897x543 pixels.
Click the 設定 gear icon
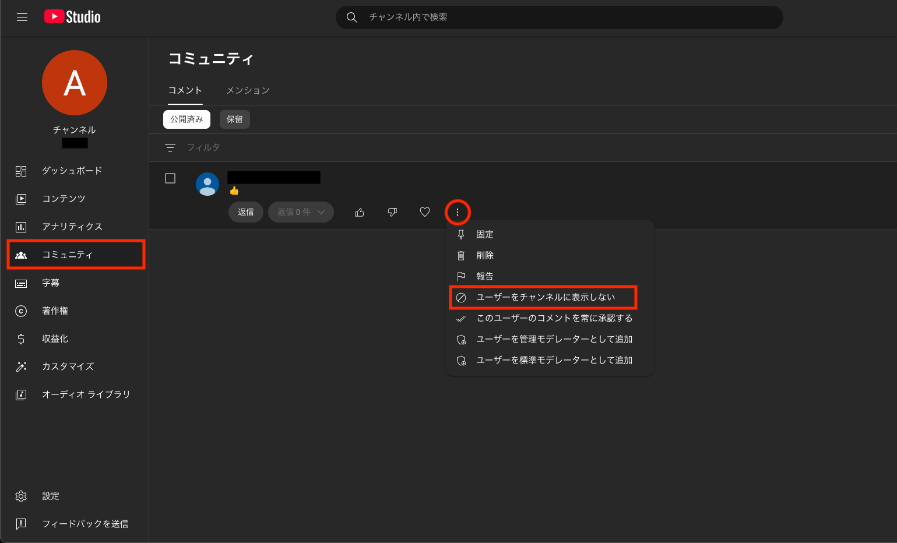pyautogui.click(x=21, y=496)
